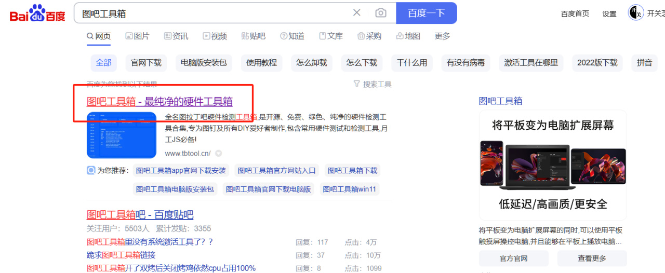Open suggestion 图吧工具箱官网下载电脑版

click(x=268, y=189)
